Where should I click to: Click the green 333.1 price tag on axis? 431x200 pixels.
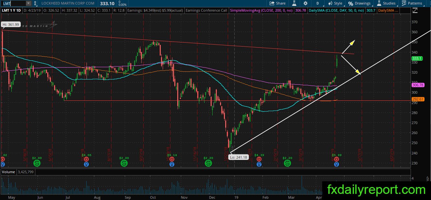pos(416,58)
